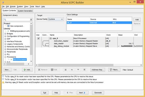This screenshot has height=97, width=145.
Task: Move selected component to top
Action: click(x=66, y=70)
